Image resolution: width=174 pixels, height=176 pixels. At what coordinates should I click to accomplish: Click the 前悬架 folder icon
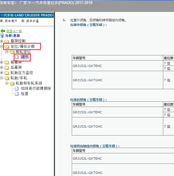coord(7,62)
